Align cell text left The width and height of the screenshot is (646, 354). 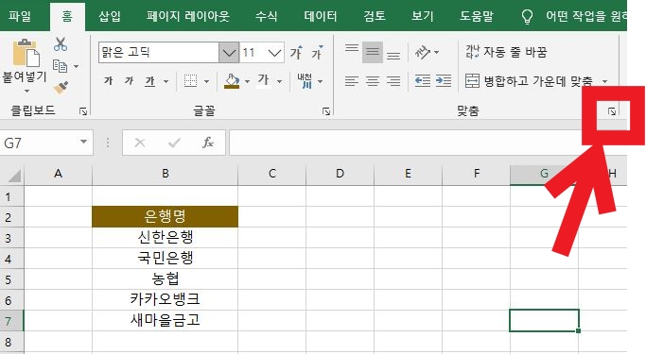pos(352,81)
